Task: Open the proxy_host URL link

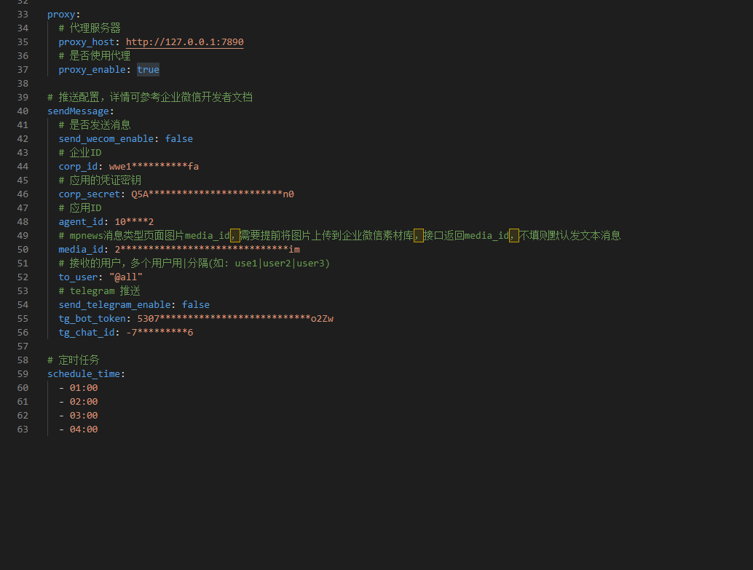Action: tap(184, 41)
